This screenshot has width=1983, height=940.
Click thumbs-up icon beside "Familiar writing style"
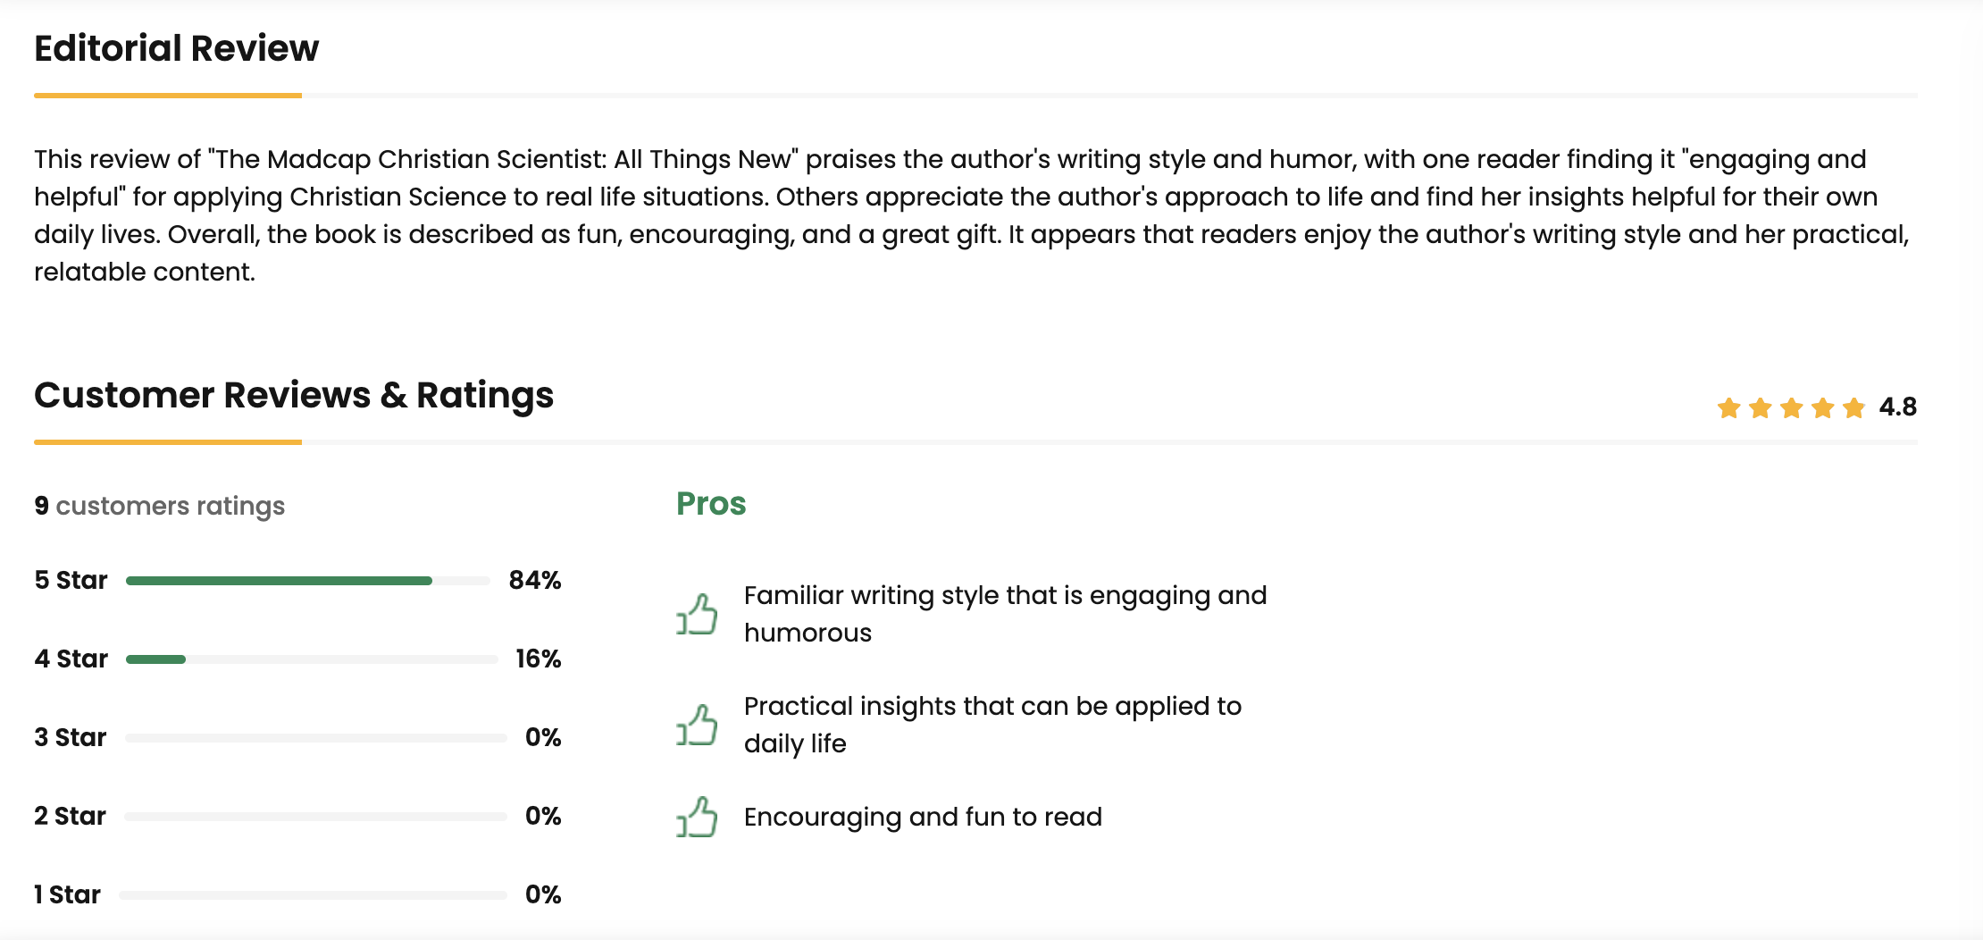click(698, 615)
